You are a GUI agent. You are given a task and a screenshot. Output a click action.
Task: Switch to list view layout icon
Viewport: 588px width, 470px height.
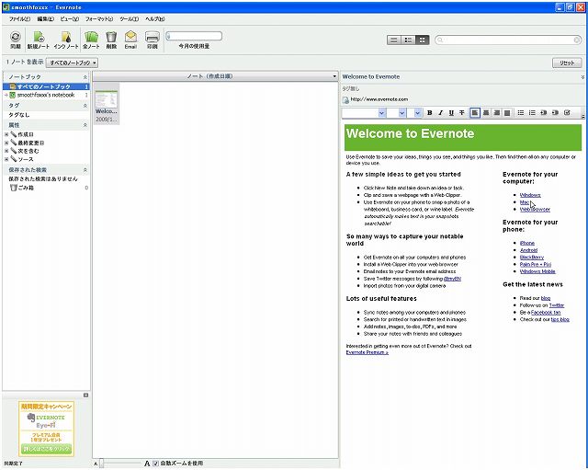[394, 40]
